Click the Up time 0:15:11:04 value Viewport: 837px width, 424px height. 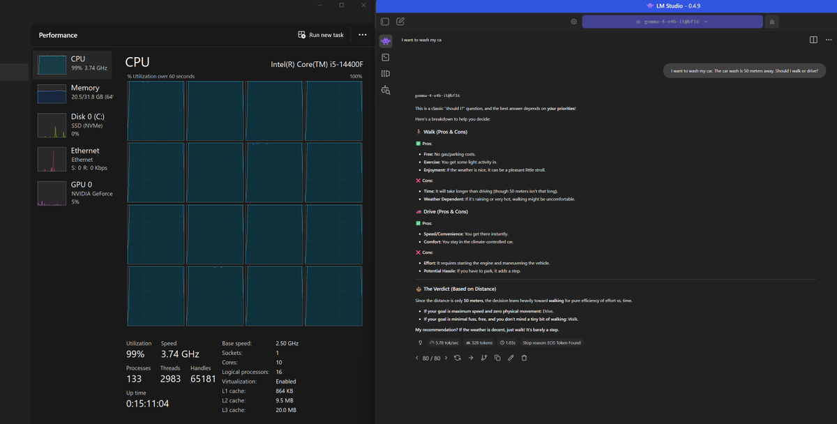pos(147,403)
